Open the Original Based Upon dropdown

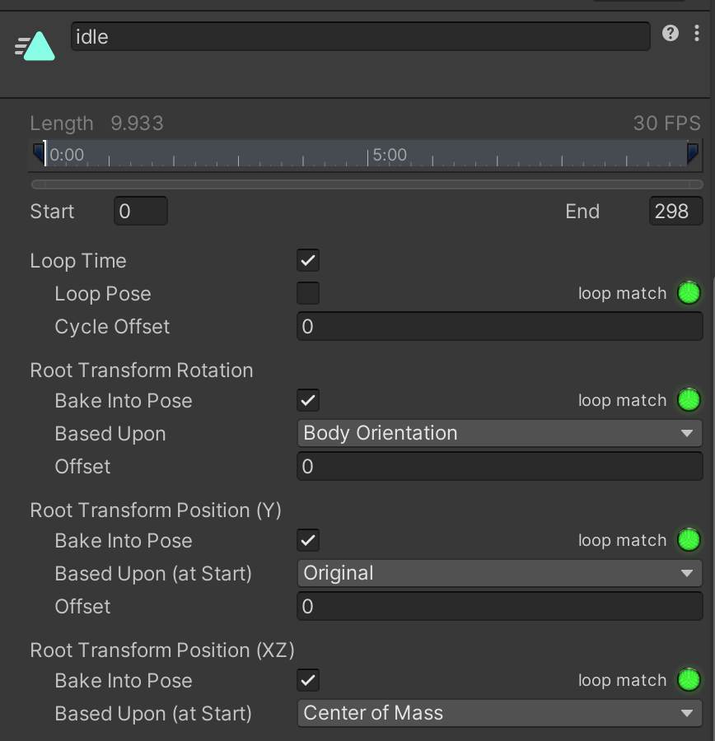[499, 573]
